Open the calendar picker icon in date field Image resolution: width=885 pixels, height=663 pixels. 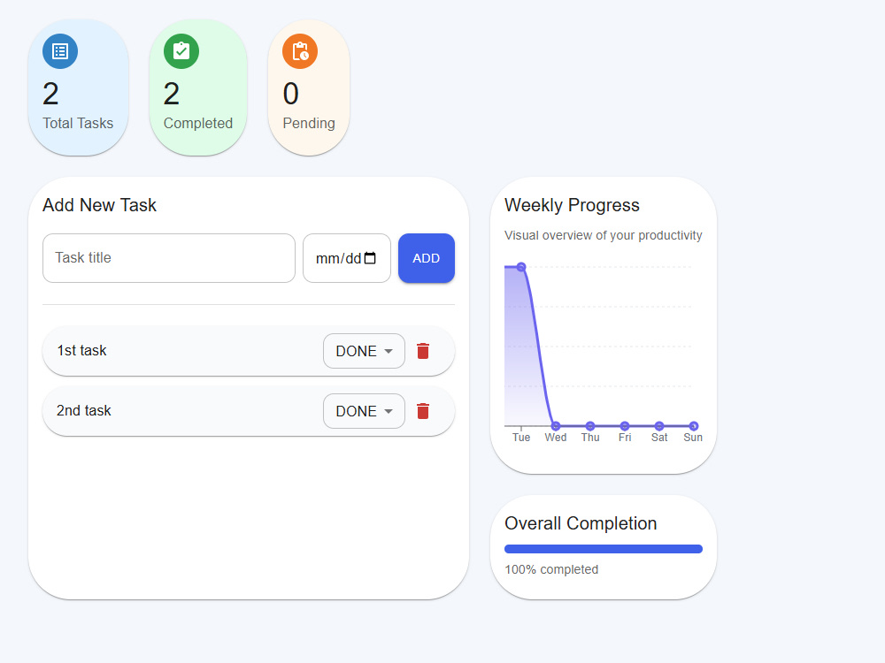click(370, 258)
